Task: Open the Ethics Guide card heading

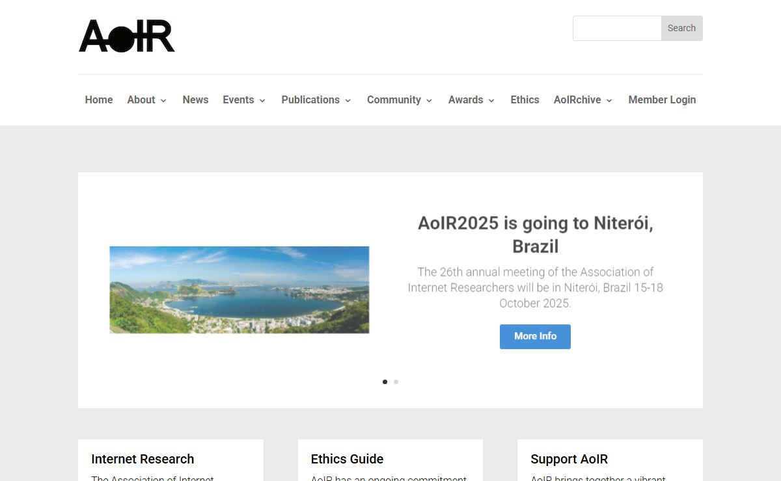Action: (347, 459)
